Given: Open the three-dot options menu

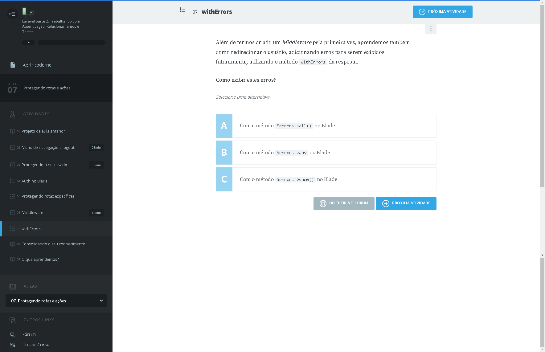Looking at the screenshot, I should click(431, 29).
